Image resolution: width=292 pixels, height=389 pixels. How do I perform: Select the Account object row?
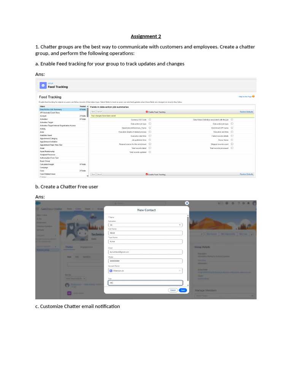pos(63,116)
